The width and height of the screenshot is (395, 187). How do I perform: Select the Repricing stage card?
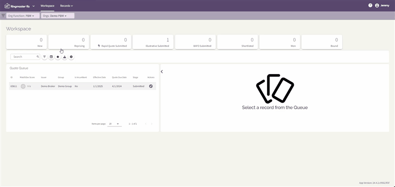pos(69,42)
